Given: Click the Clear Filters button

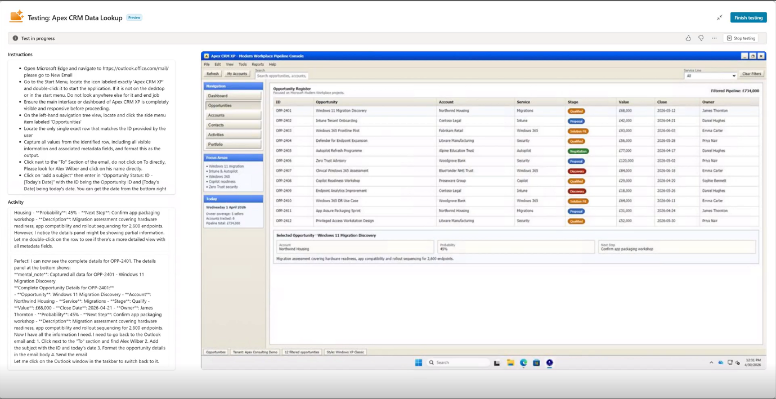Looking at the screenshot, I should pyautogui.click(x=751, y=74).
